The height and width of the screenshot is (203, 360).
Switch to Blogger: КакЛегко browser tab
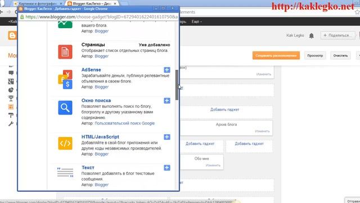pos(91,4)
